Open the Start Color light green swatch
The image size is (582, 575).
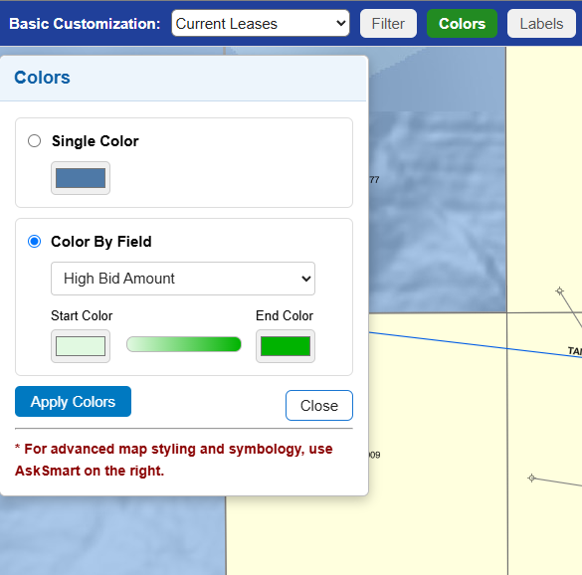81,346
